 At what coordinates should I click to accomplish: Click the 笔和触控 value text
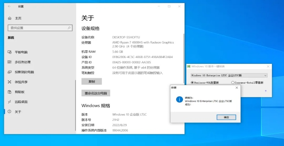coord(138,73)
